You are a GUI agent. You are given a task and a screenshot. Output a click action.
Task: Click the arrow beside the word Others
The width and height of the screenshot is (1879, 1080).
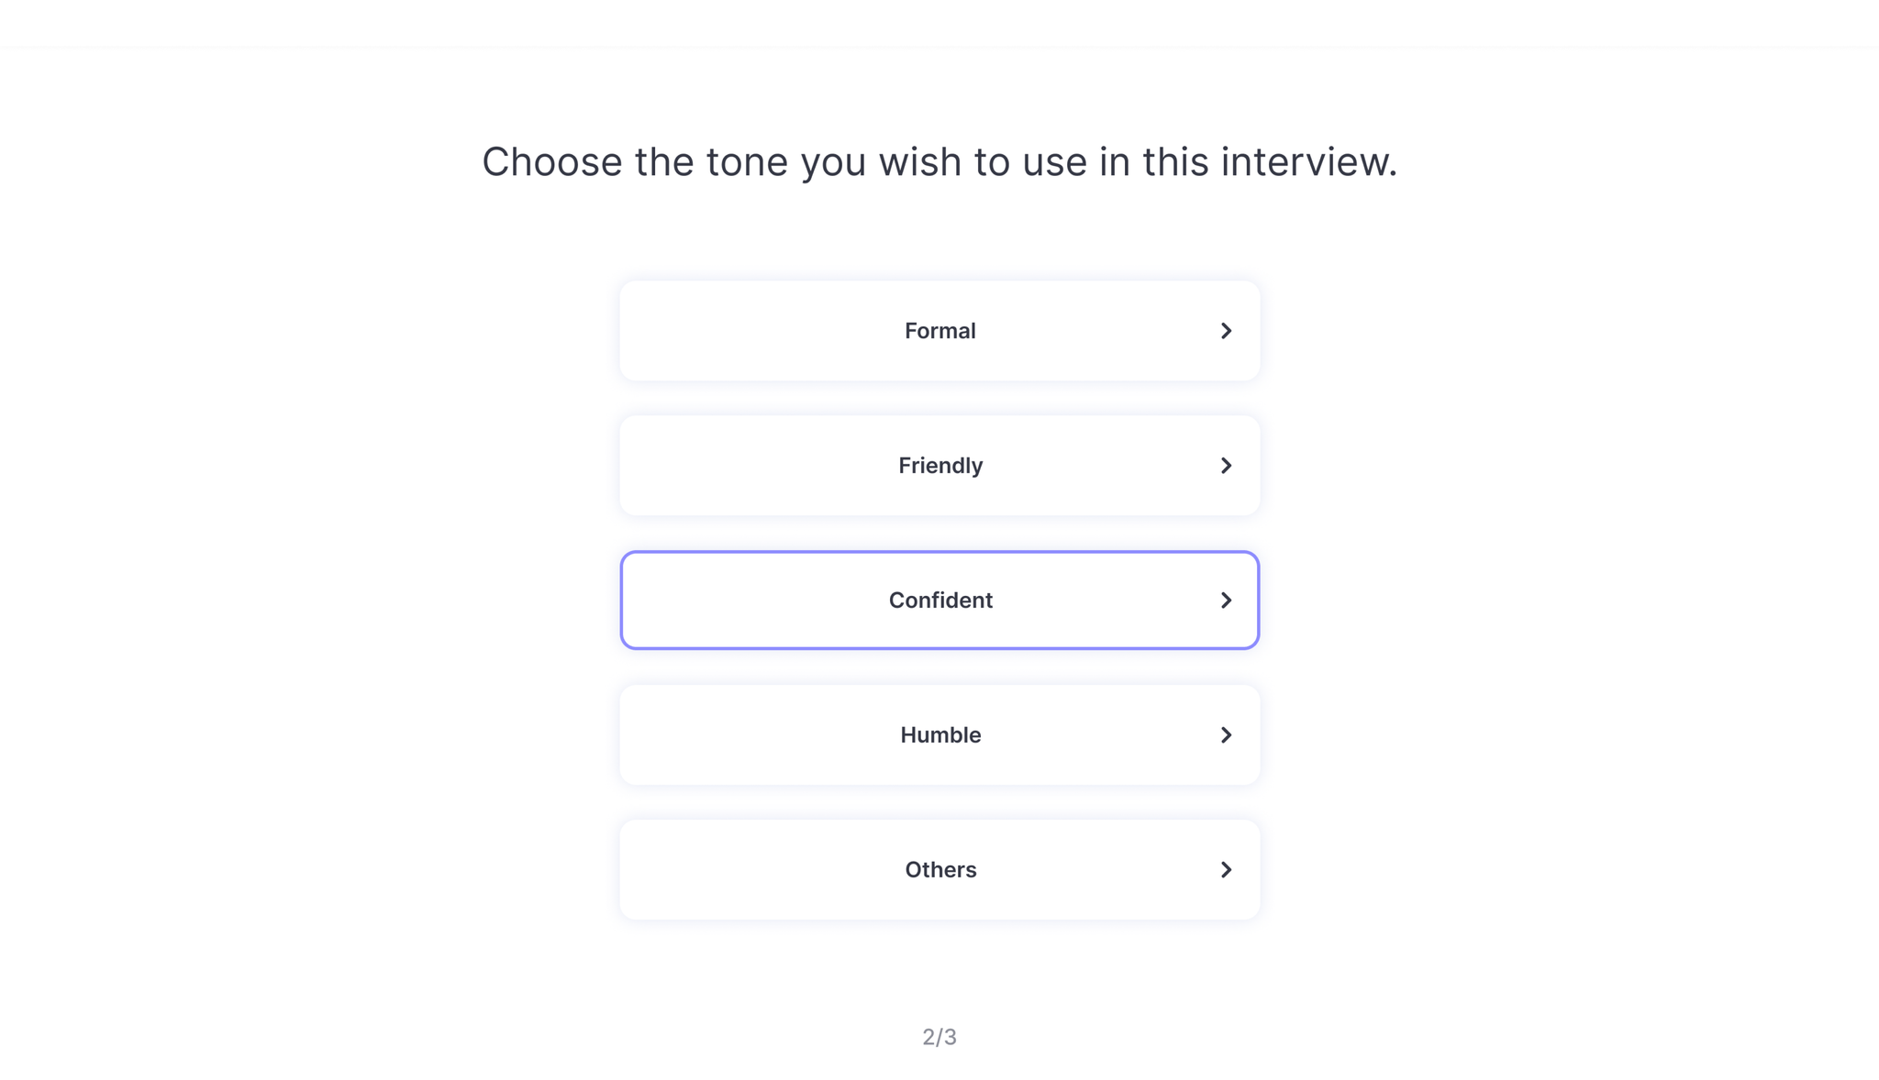pos(1227,869)
